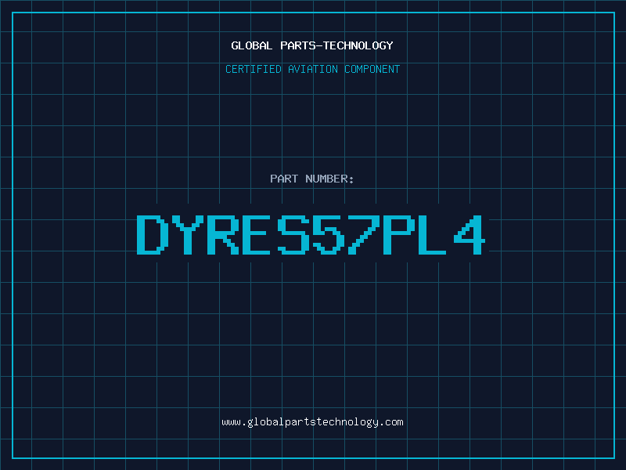This screenshot has width=626, height=470.
Task: Select the CERTIFIED AVIATION COMPONENT subtitle
Action: [312, 69]
